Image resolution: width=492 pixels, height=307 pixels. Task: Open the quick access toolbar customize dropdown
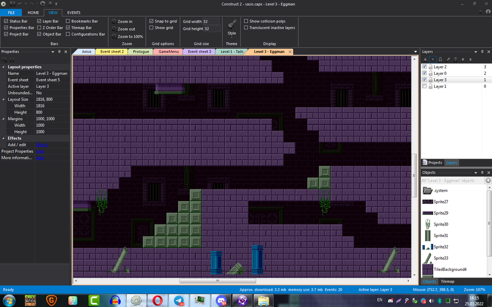[56, 4]
